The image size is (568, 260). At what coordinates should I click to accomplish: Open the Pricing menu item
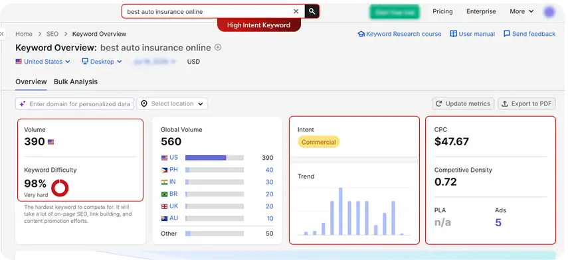(x=442, y=11)
